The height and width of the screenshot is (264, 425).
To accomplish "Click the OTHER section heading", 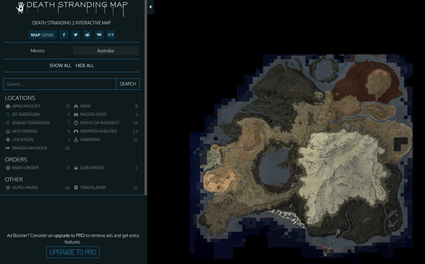I will coord(14,179).
